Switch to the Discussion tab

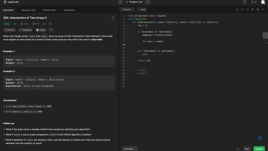[28, 10]
